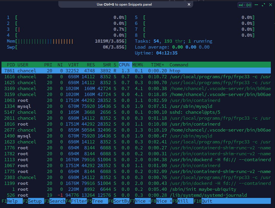
Task: Click F3 Search function key
Action: tap(57, 201)
